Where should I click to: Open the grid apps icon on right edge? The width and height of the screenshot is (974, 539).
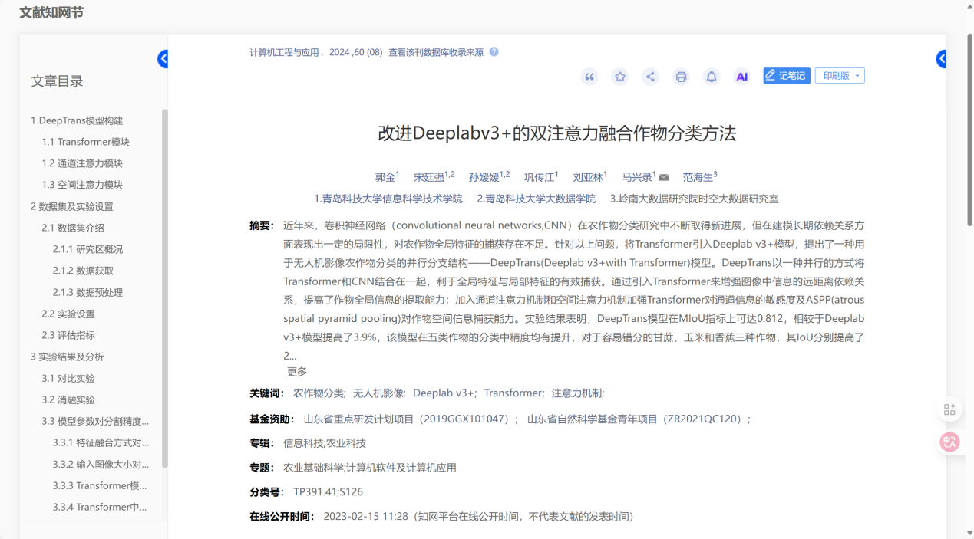949,409
